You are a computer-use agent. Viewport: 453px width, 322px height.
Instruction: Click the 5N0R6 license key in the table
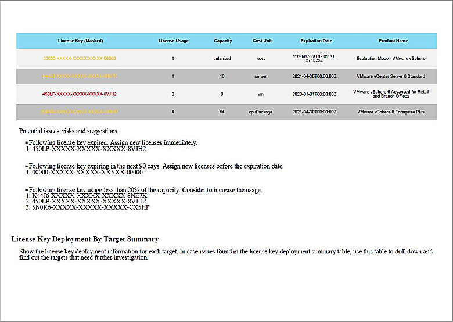(80, 112)
